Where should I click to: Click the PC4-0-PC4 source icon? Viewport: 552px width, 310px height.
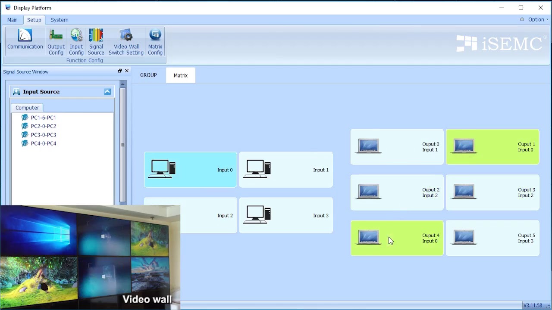pyautogui.click(x=25, y=143)
